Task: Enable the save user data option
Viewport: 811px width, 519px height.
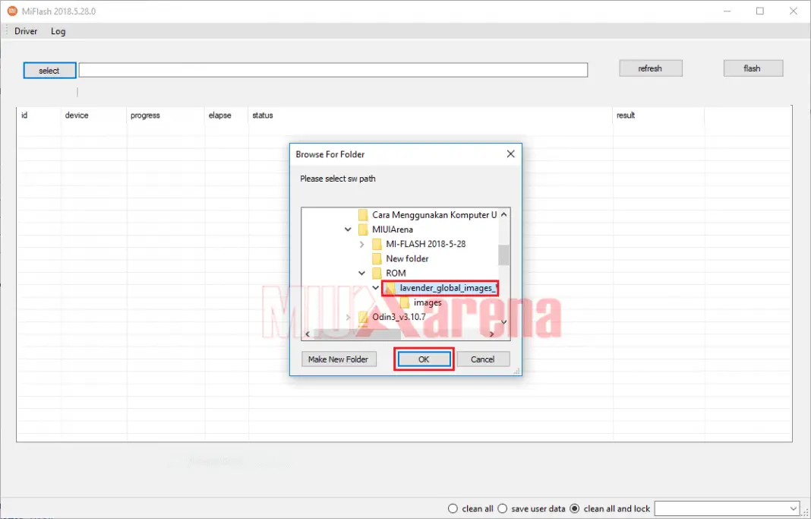Action: pyautogui.click(x=502, y=508)
